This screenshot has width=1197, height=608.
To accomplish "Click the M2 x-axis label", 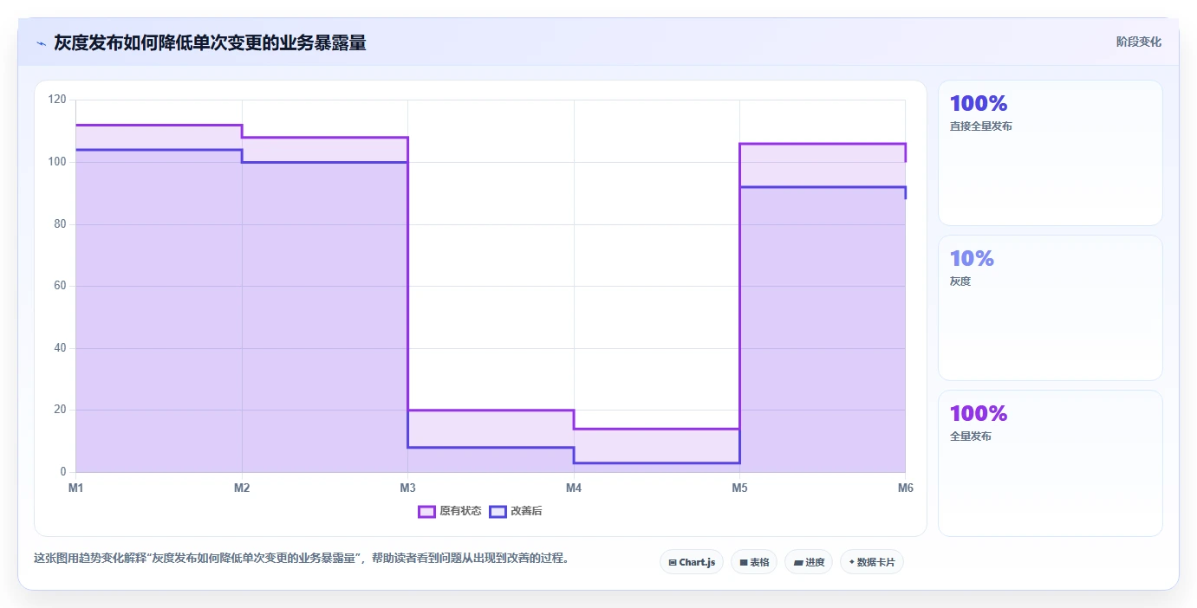I will point(242,488).
